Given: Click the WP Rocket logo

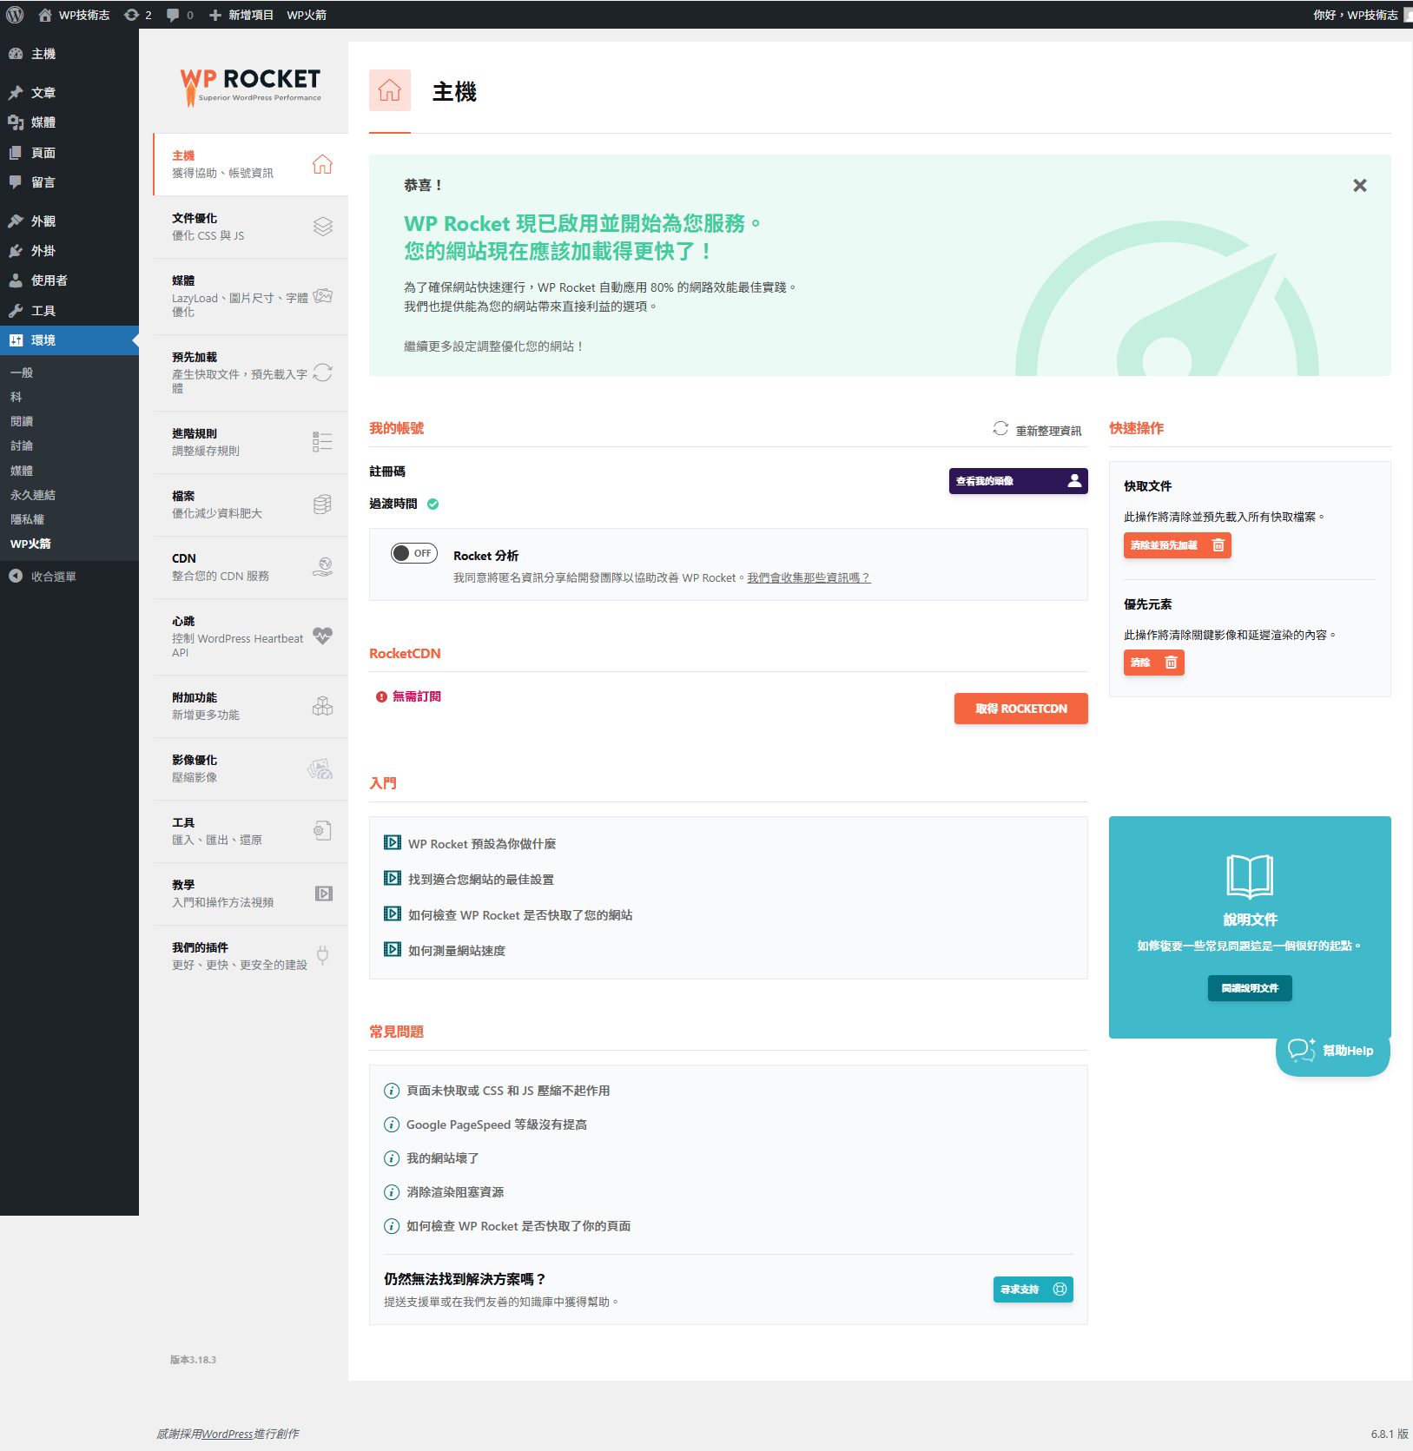Looking at the screenshot, I should coord(251,87).
